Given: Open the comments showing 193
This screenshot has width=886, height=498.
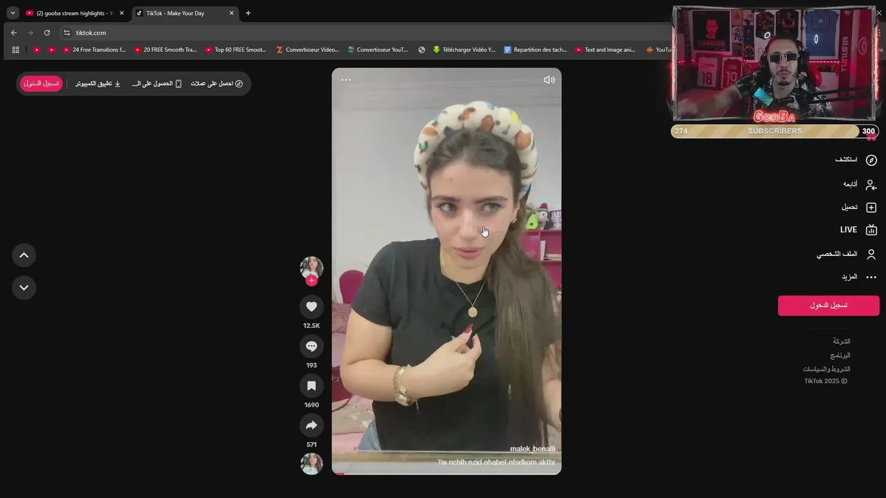Looking at the screenshot, I should (x=311, y=346).
